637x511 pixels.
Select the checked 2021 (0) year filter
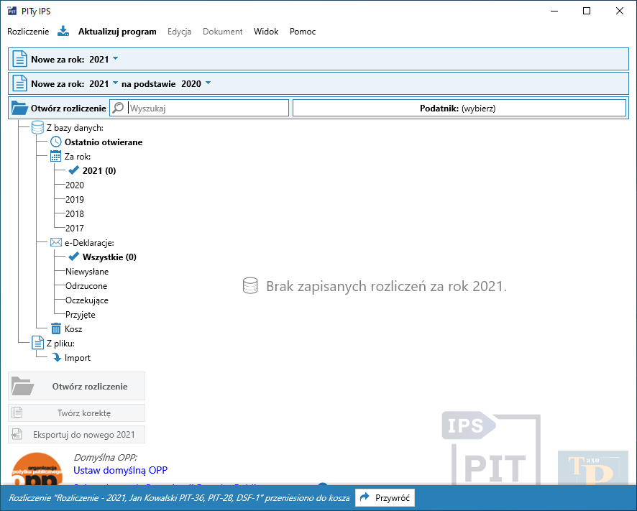pos(98,171)
